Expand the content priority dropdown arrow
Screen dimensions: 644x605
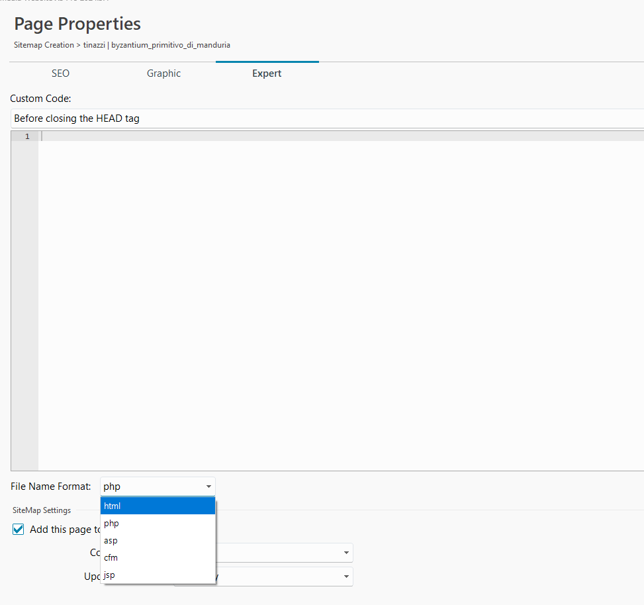tap(346, 553)
